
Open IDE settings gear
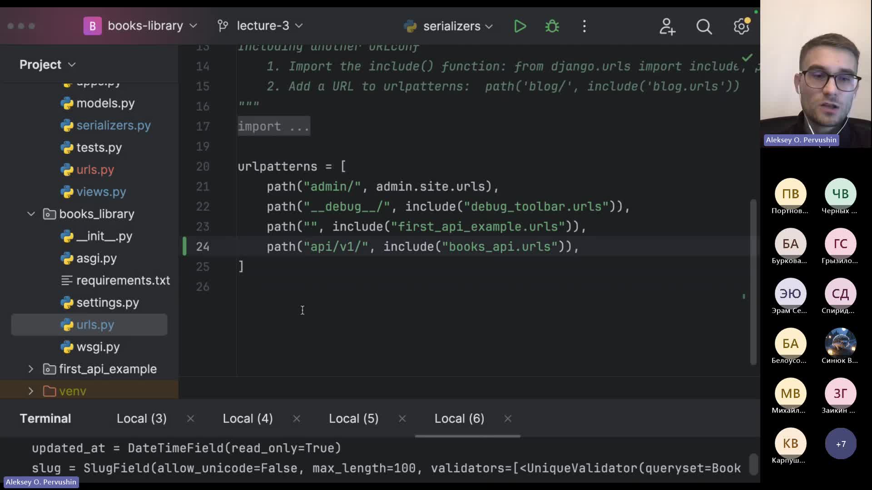click(x=741, y=26)
